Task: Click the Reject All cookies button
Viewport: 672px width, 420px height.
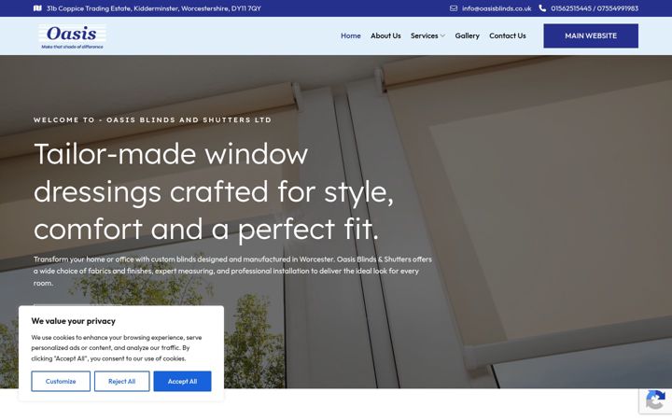Action: click(121, 381)
